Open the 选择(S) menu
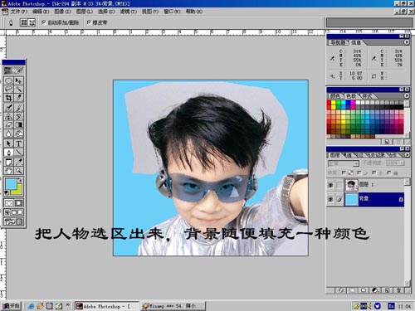The width and height of the screenshot is (415, 311). tap(106, 12)
